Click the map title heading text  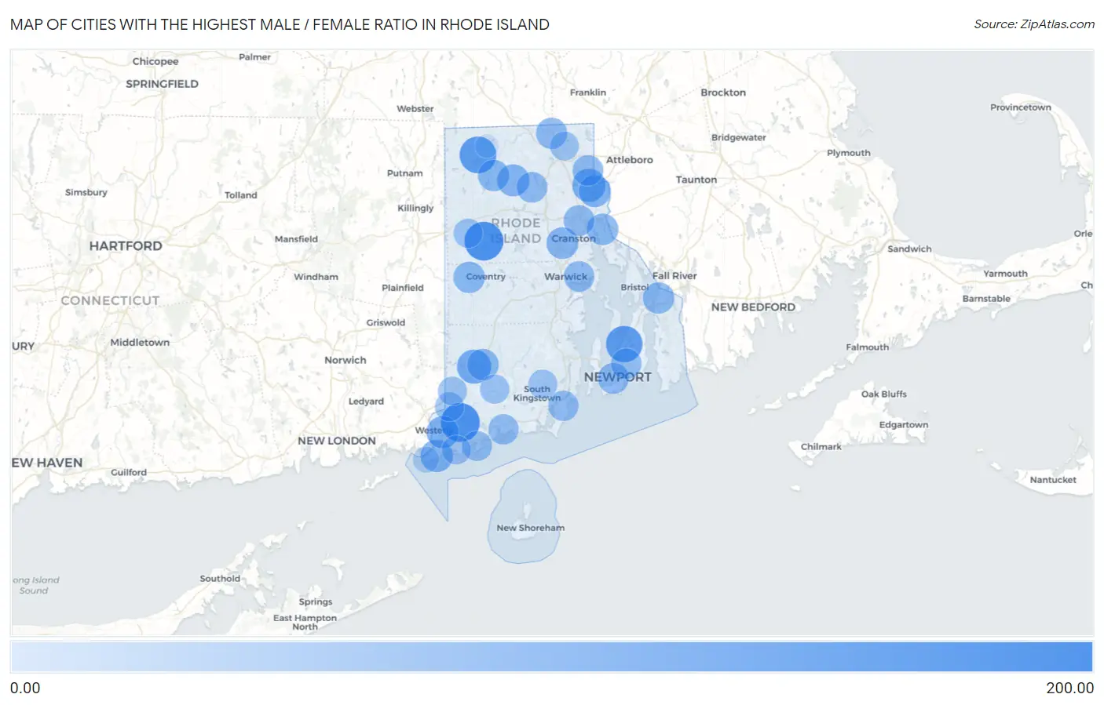point(280,24)
